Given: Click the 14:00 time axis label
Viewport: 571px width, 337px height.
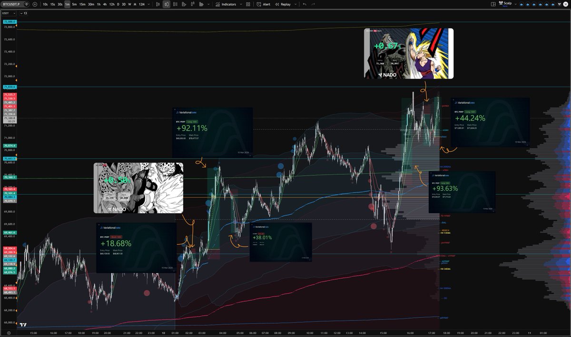Looking at the screenshot, I should click(x=363, y=333).
